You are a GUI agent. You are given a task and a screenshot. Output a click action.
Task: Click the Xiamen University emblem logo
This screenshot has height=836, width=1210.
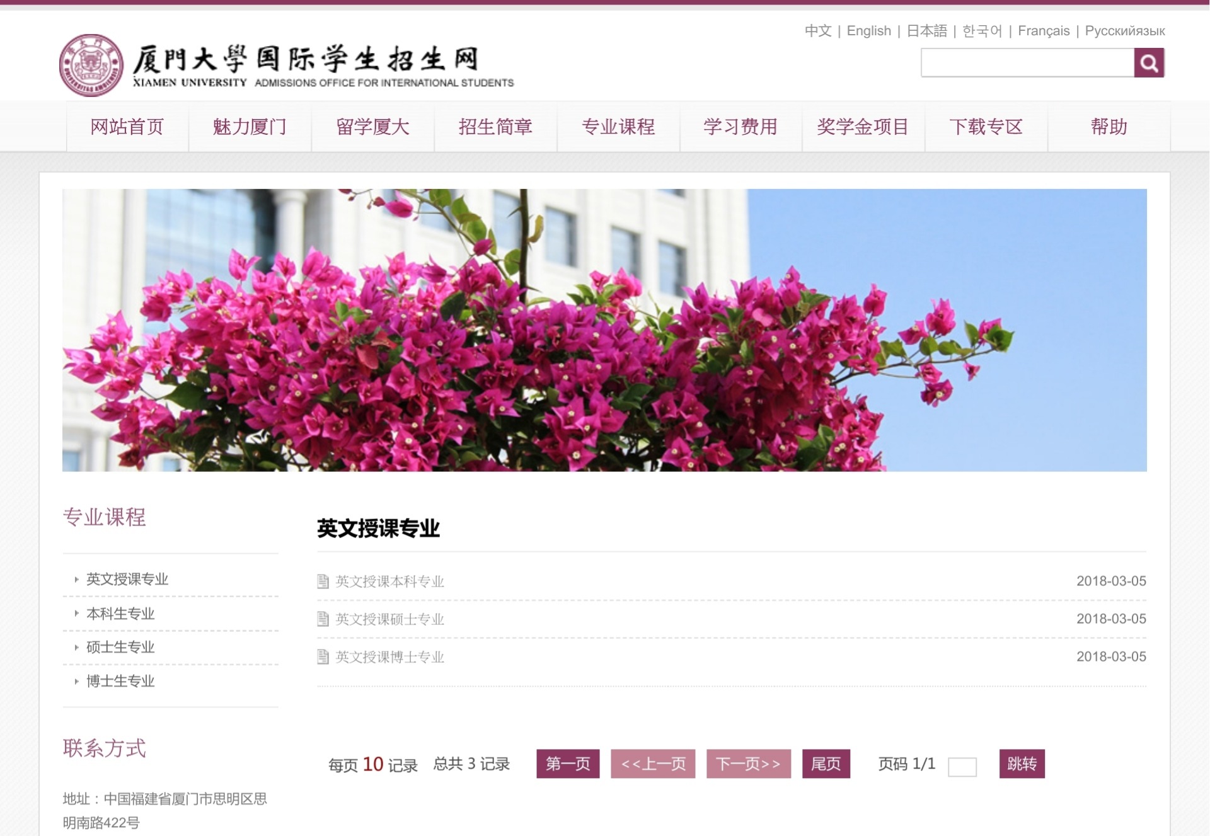(x=91, y=65)
